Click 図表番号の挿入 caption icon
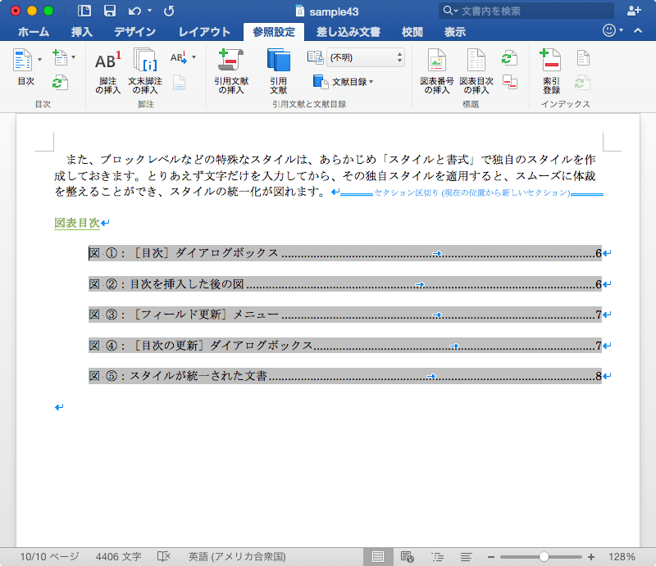The width and height of the screenshot is (656, 566). tap(436, 71)
